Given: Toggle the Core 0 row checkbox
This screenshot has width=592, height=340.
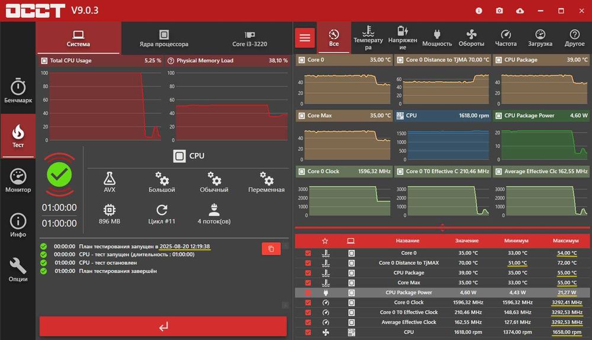Looking at the screenshot, I should (x=308, y=253).
